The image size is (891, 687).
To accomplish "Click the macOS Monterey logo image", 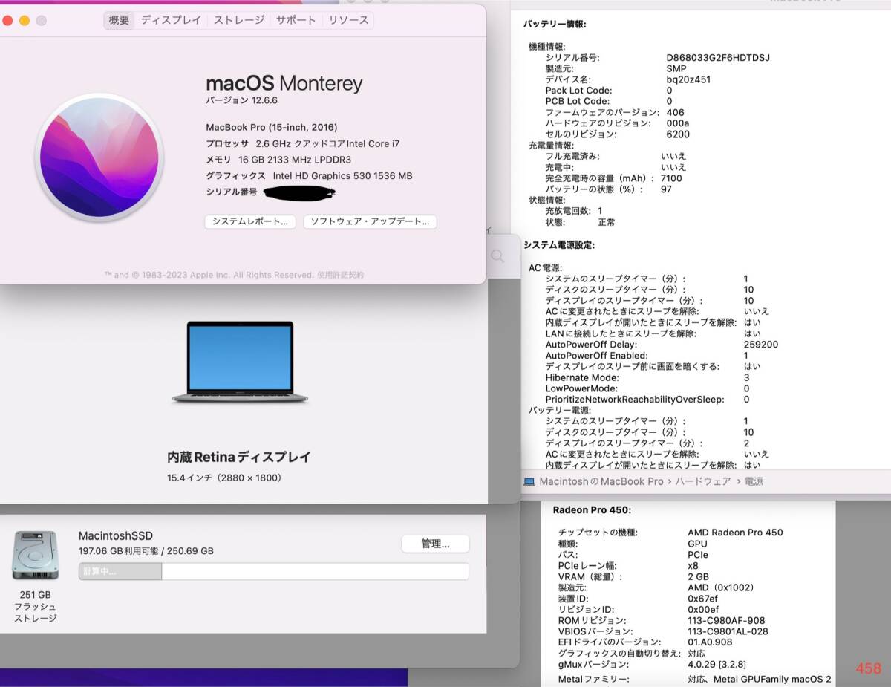I will click(99, 157).
